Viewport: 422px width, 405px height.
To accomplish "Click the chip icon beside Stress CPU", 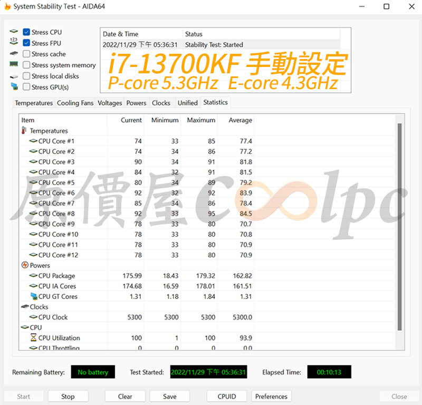I will [14, 31].
